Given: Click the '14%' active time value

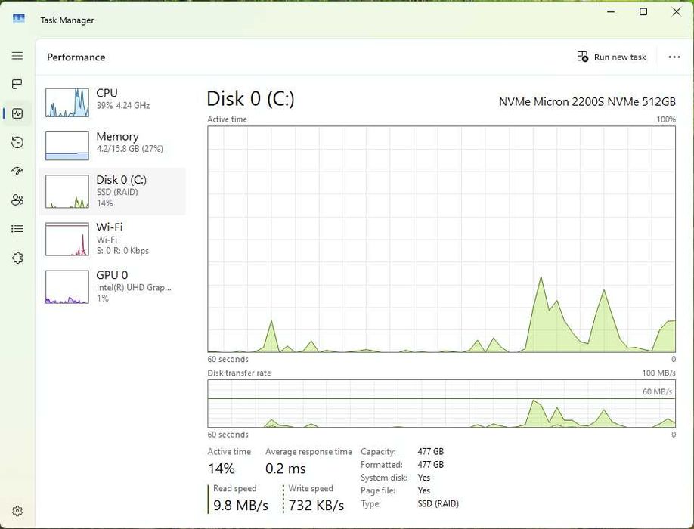Looking at the screenshot, I should point(222,469).
